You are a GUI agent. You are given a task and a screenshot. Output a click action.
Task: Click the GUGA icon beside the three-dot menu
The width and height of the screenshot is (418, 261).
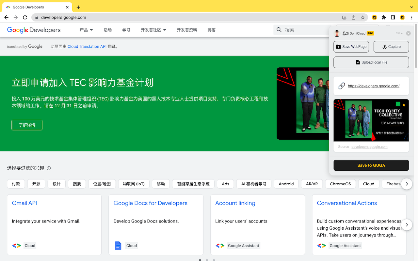tap(403, 17)
